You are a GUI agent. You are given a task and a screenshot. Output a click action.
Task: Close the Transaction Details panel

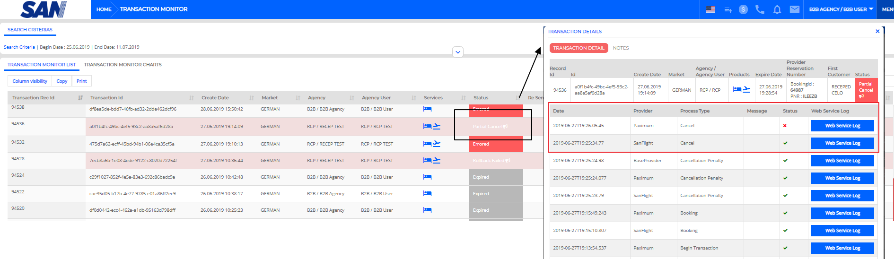(x=877, y=31)
